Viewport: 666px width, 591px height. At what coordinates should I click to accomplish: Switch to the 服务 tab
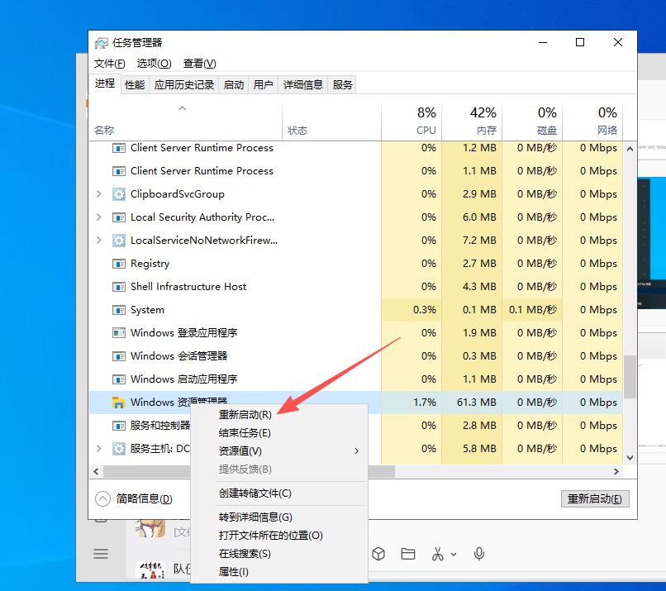coord(342,85)
